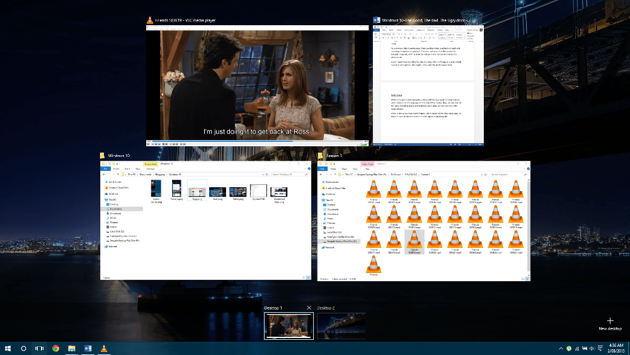Select Quick access in the Season 3 window sidebar
The image size is (630, 355).
coord(331,182)
